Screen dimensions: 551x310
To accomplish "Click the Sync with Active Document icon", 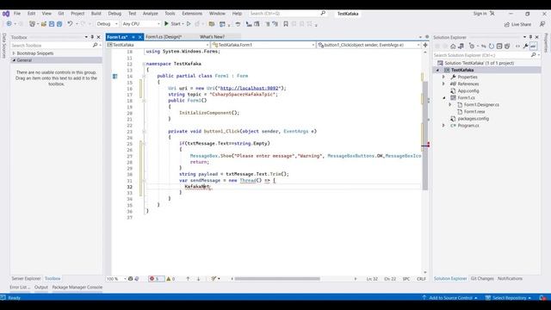I will pyautogui.click(x=484, y=46).
